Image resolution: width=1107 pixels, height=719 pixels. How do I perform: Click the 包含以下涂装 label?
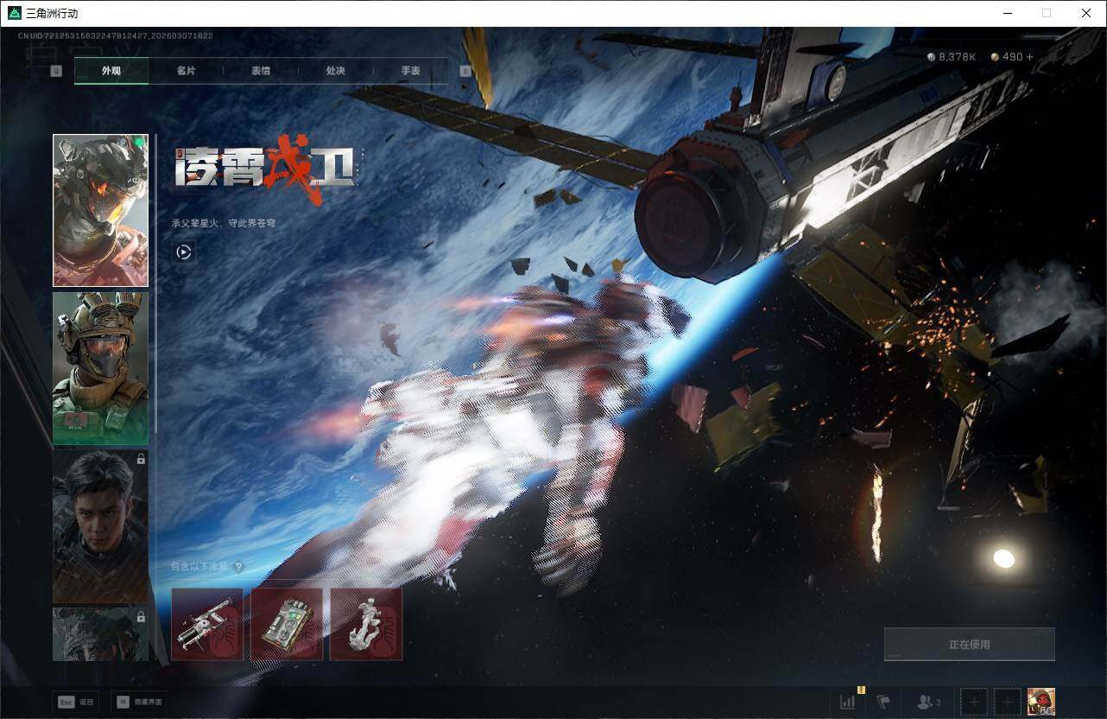coord(200,567)
